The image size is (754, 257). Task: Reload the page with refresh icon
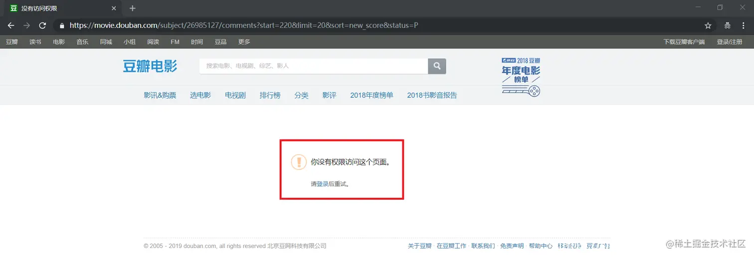tap(42, 25)
